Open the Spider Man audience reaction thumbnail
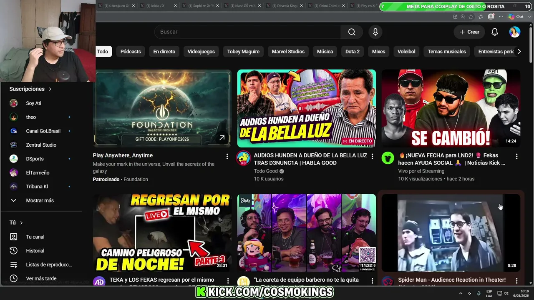 pos(451,233)
